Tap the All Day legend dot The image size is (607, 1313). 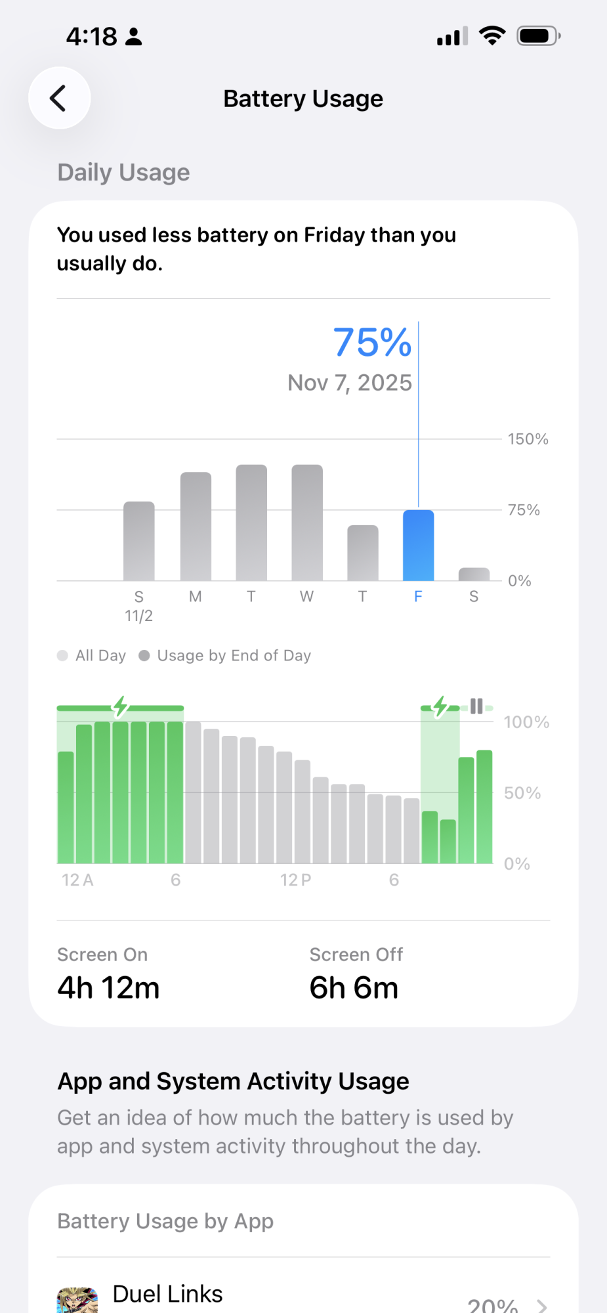coord(63,655)
